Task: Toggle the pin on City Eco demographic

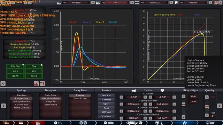Action: (x=23, y=65)
